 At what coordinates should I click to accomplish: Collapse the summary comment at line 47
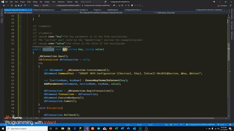point(20,26)
